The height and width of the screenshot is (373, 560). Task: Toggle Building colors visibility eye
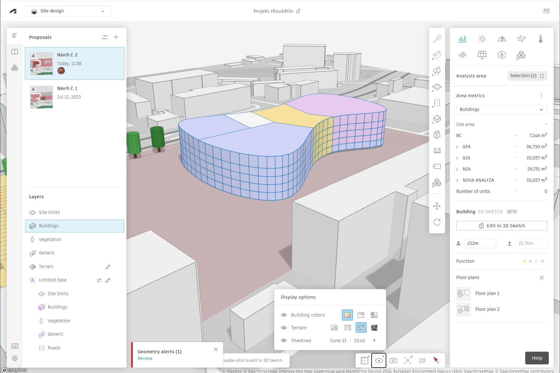point(284,315)
